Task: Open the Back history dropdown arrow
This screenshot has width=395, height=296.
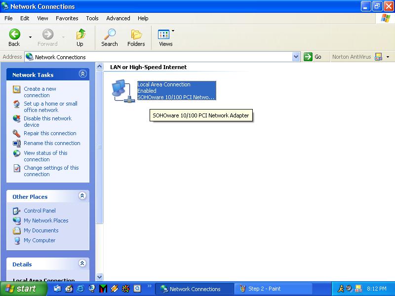Action: coord(31,37)
